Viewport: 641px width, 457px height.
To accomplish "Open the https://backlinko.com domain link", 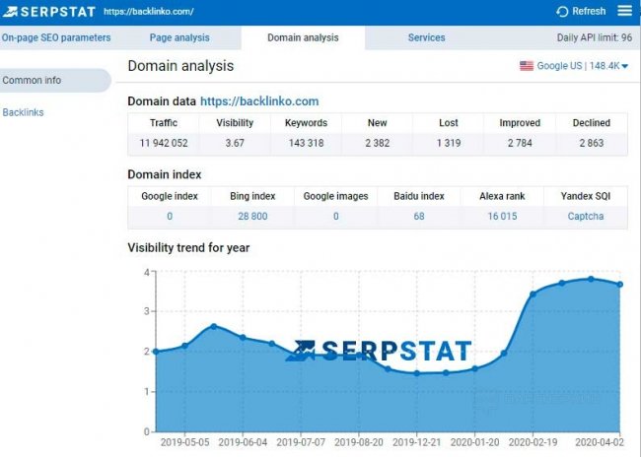I will tap(259, 101).
